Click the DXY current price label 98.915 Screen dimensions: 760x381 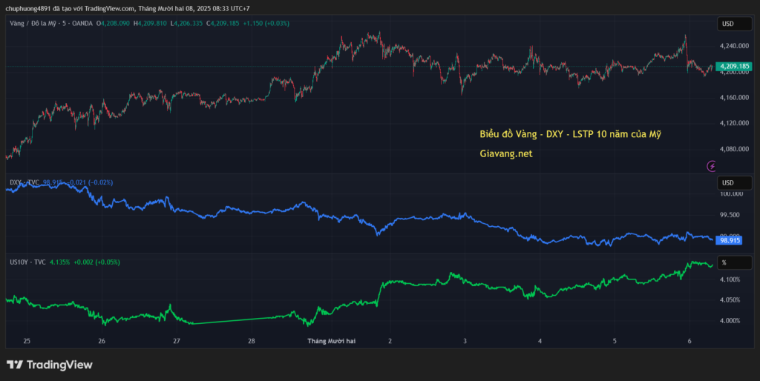(x=730, y=240)
